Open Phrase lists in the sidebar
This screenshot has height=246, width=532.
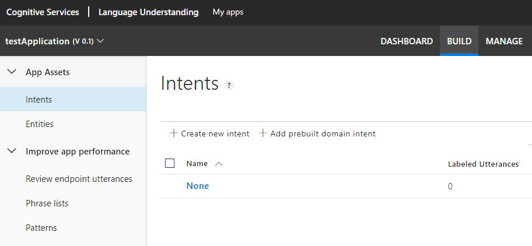tap(47, 203)
